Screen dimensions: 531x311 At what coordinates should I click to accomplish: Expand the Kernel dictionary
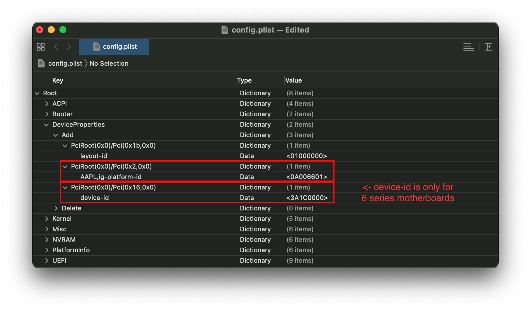coord(47,219)
